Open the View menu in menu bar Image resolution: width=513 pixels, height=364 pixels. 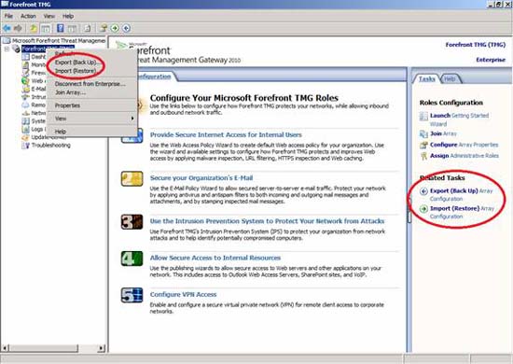pos(49,16)
